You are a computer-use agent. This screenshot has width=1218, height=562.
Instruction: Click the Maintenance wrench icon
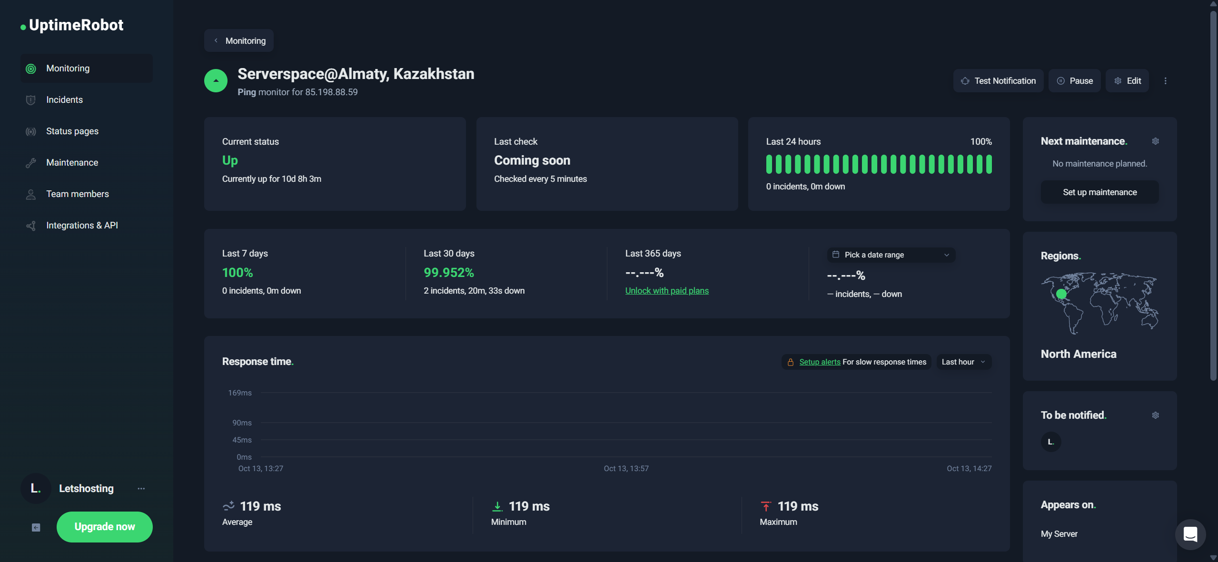click(x=31, y=163)
